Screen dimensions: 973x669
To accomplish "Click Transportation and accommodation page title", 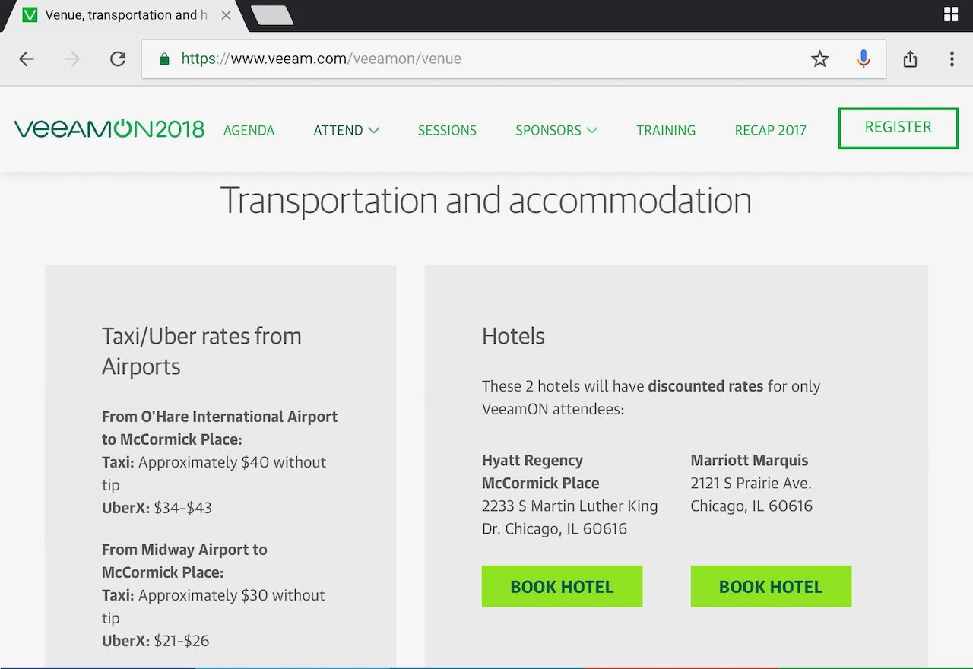I will pos(486,201).
